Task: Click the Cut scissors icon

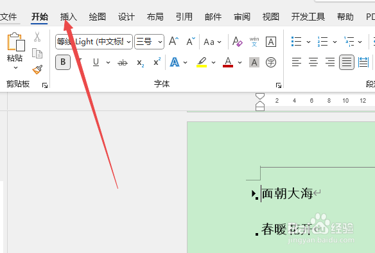Action: 37,37
